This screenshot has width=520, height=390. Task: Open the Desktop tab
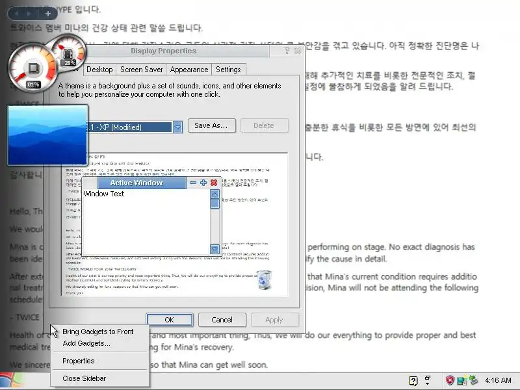[99, 70]
